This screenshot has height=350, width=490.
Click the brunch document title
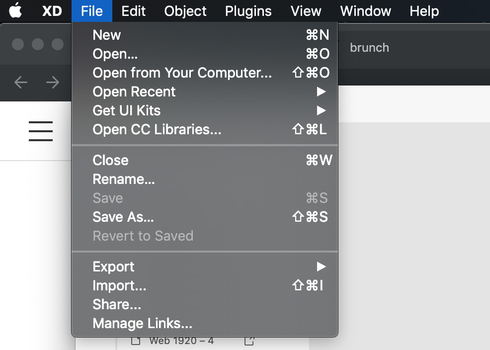[369, 48]
